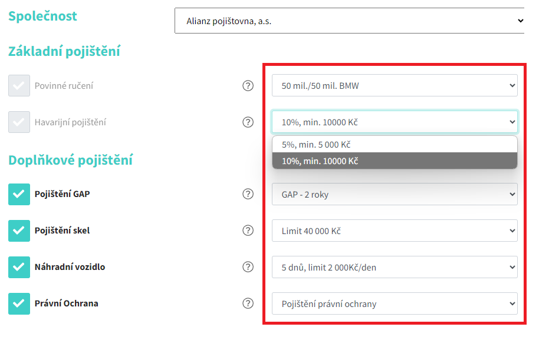Click question mark icon for Náhradní vozidlo
This screenshot has width=539, height=337.
[248, 267]
